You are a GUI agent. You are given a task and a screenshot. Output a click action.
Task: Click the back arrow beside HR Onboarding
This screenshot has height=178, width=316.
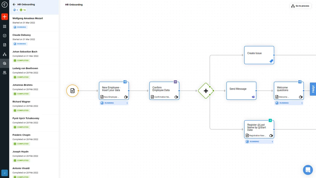(14, 4)
